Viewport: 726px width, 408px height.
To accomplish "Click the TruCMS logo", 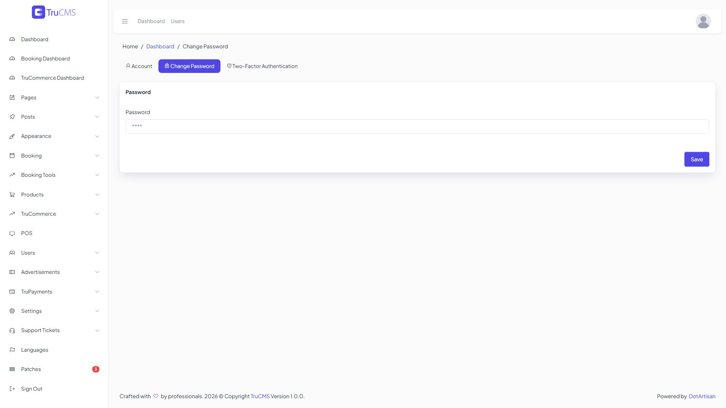I will tap(54, 12).
